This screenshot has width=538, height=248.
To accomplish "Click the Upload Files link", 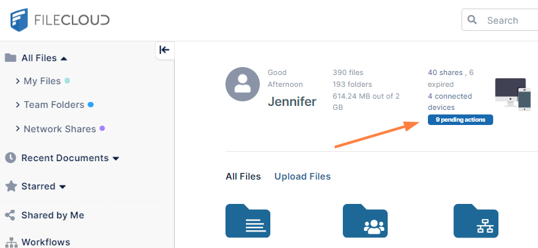I will [x=303, y=176].
